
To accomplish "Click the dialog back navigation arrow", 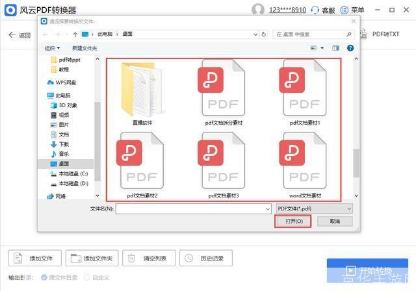I will [45, 34].
